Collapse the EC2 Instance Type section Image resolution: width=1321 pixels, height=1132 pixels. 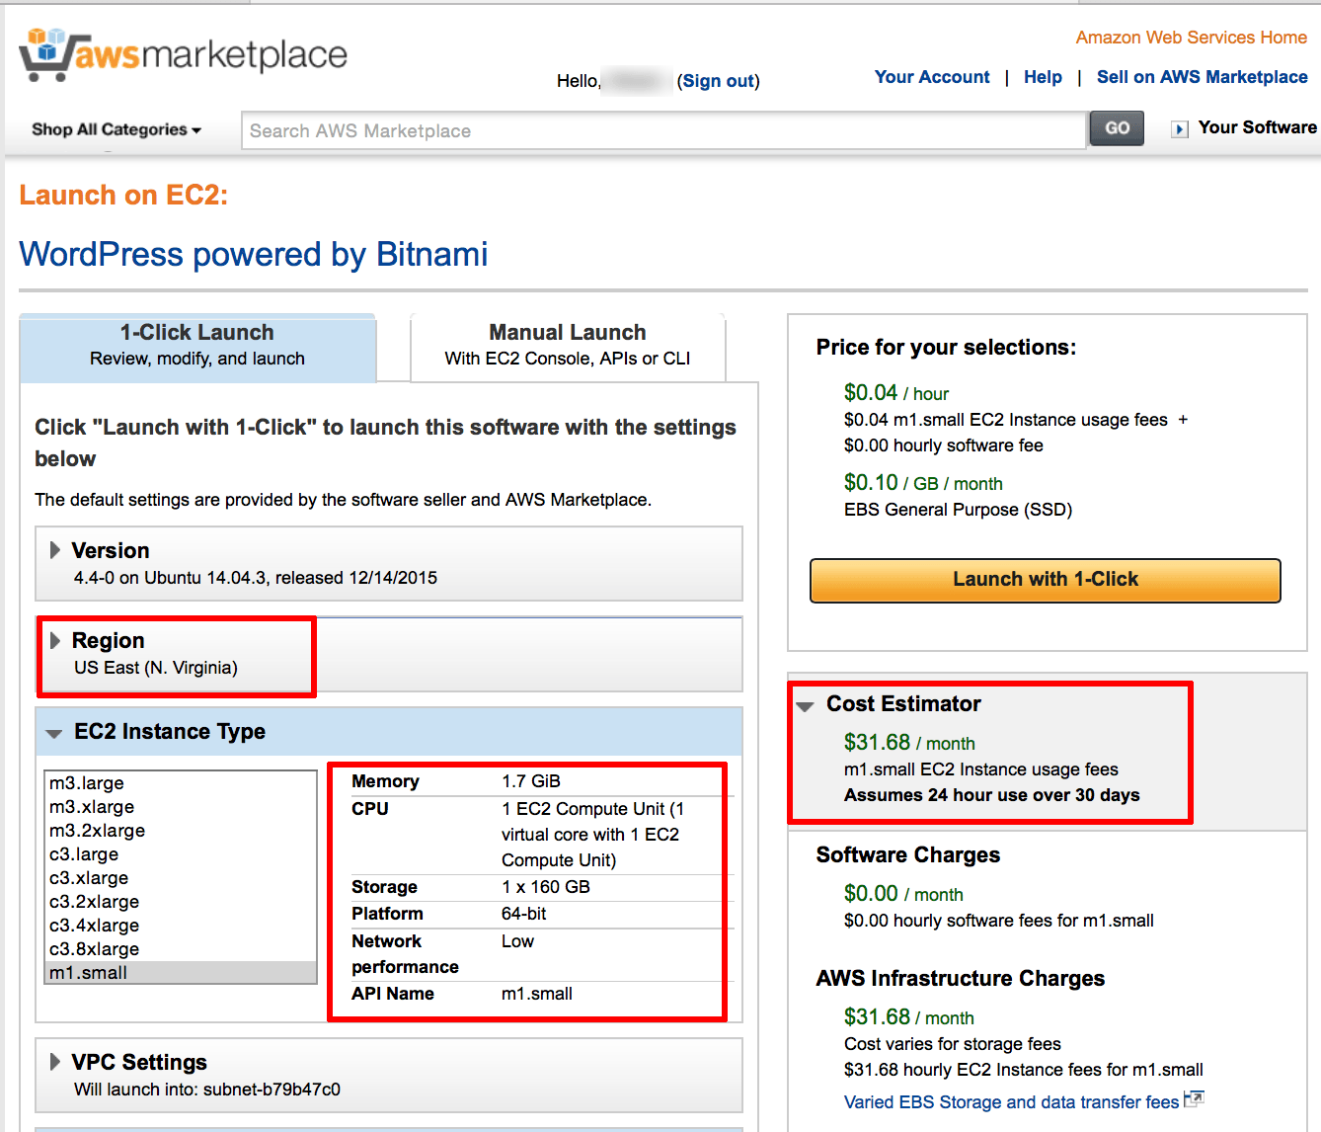54,733
